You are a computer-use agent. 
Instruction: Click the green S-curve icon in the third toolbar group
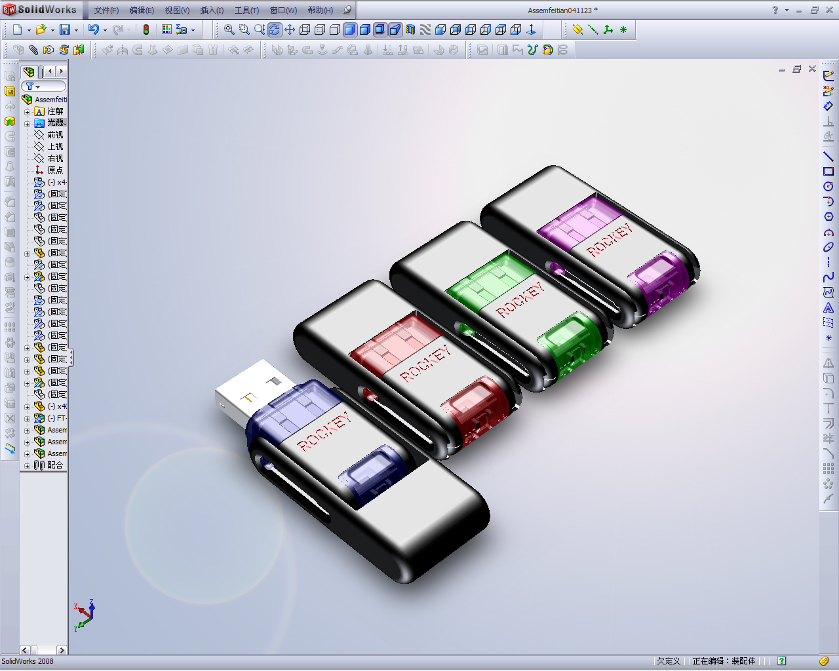click(532, 50)
